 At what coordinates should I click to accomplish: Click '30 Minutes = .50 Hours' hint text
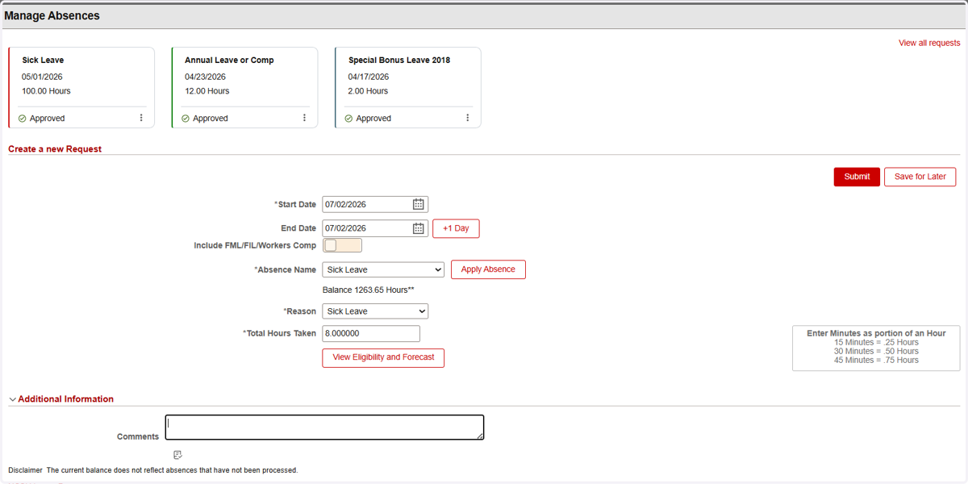pyautogui.click(x=876, y=351)
